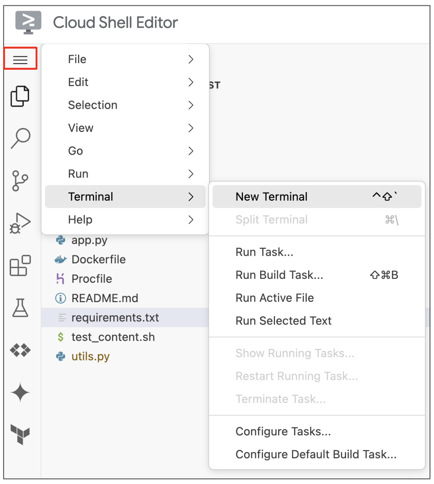This screenshot has height=484, width=434.
Task: Open the Extensions blocks icon
Action: [20, 266]
